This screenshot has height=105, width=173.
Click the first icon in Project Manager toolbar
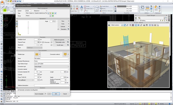pyautogui.click(x=136, y=18)
